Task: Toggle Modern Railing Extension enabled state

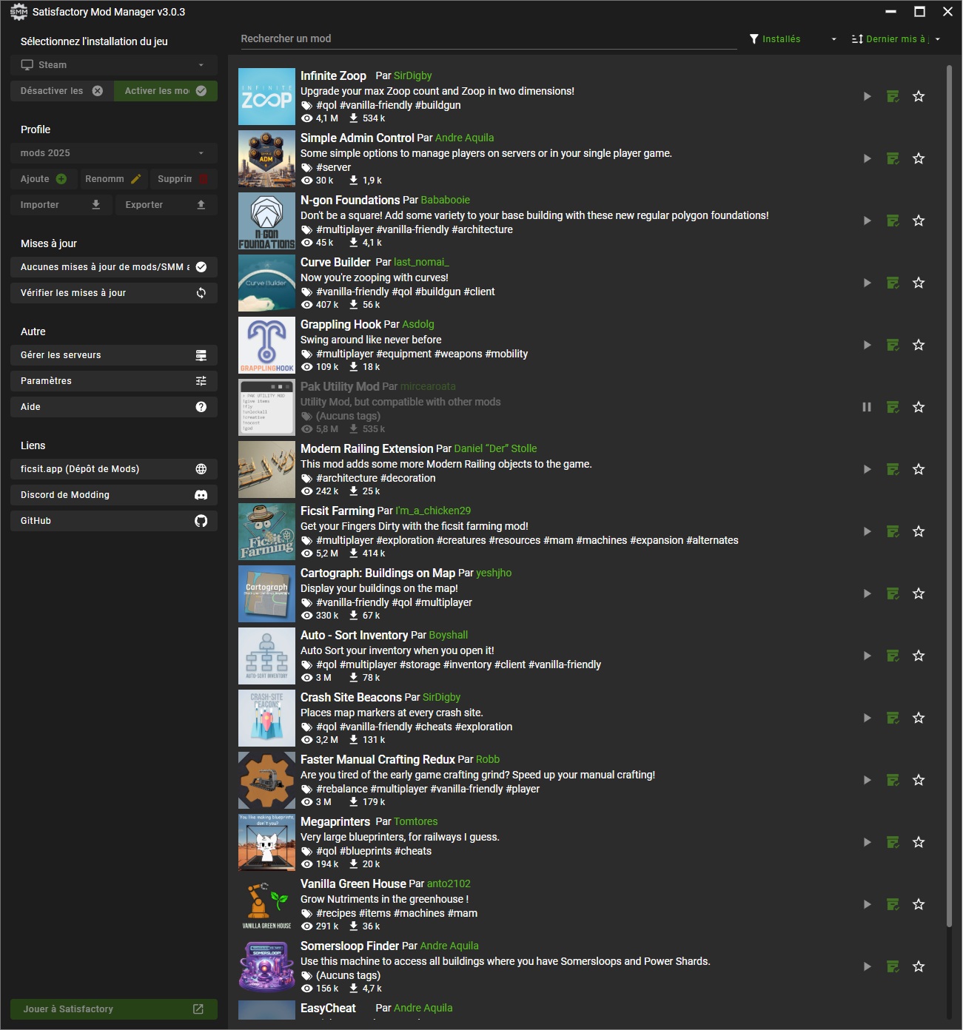Action: tap(867, 469)
